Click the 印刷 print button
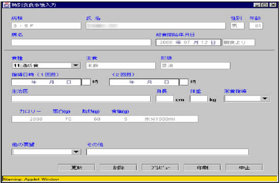280x183 pixels. (x=202, y=167)
